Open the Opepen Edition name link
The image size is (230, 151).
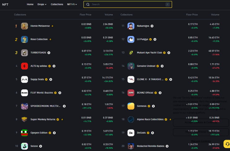click(39, 133)
